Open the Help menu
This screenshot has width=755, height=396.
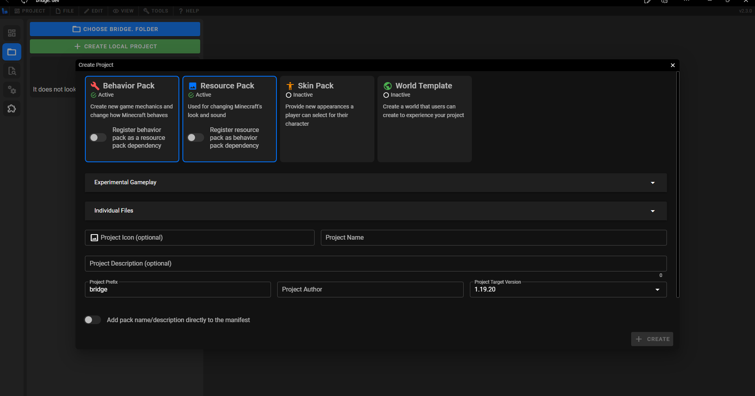pos(189,11)
